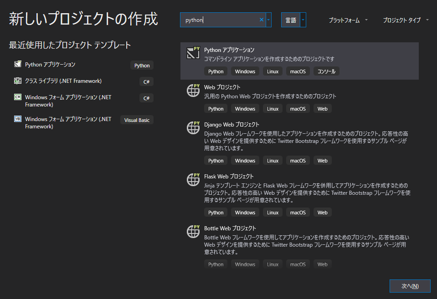Click Linux tag under Python アプリケーション result
Viewport: 437px width, 299px height.
(x=272, y=71)
